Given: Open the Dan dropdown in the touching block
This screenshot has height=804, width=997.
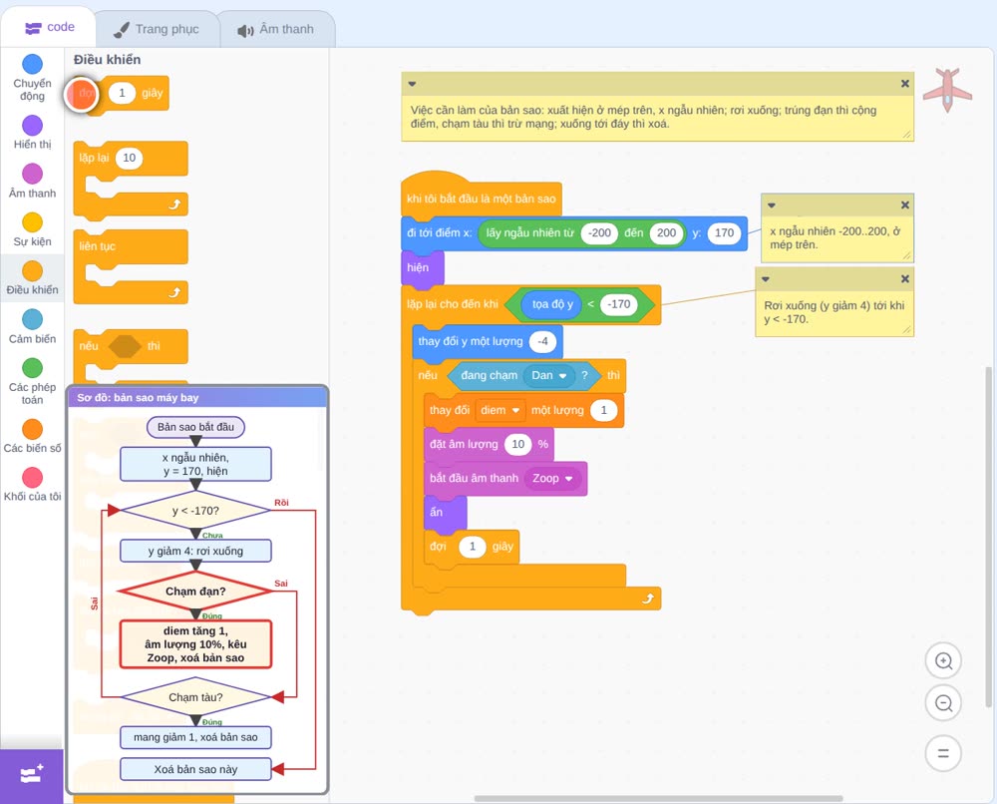Looking at the screenshot, I should 549,375.
